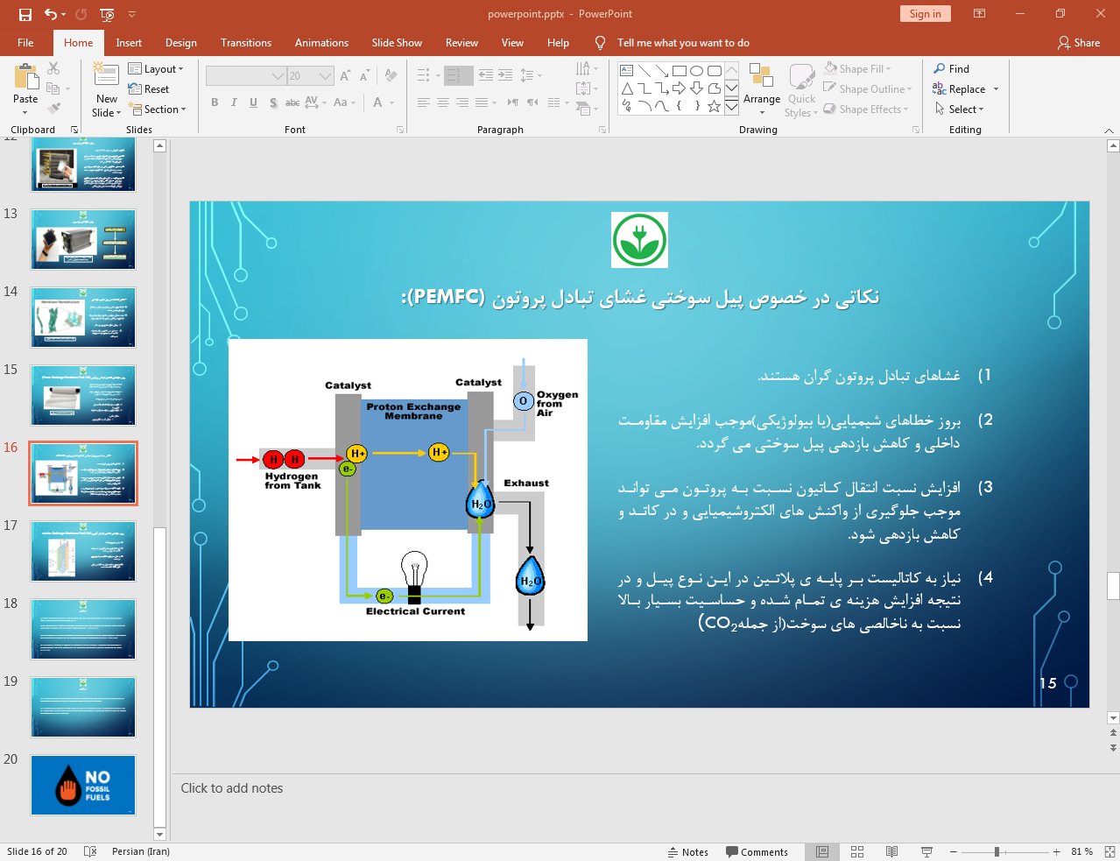The height and width of the screenshot is (861, 1120).
Task: Switch to the Transitions tab
Action: click(x=246, y=42)
